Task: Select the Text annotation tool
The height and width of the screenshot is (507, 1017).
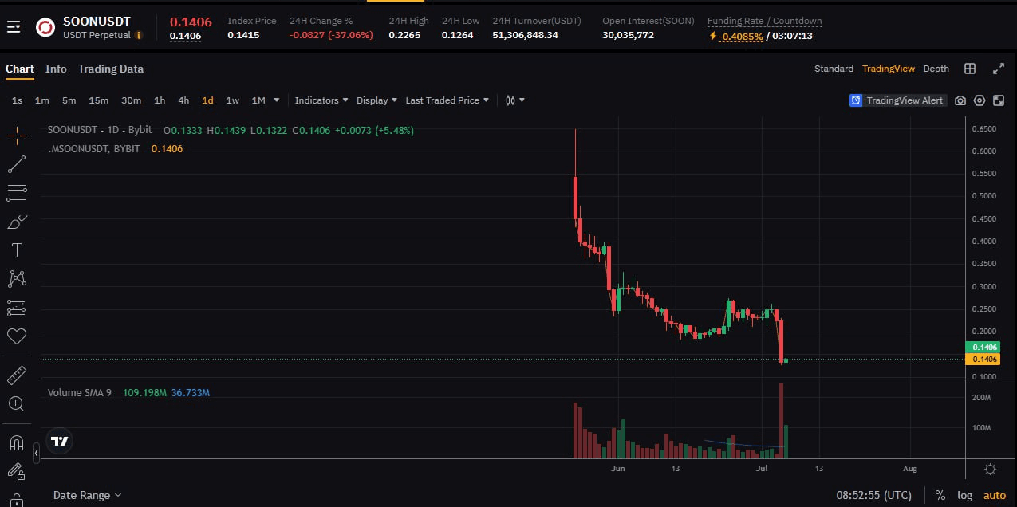Action: (17, 250)
